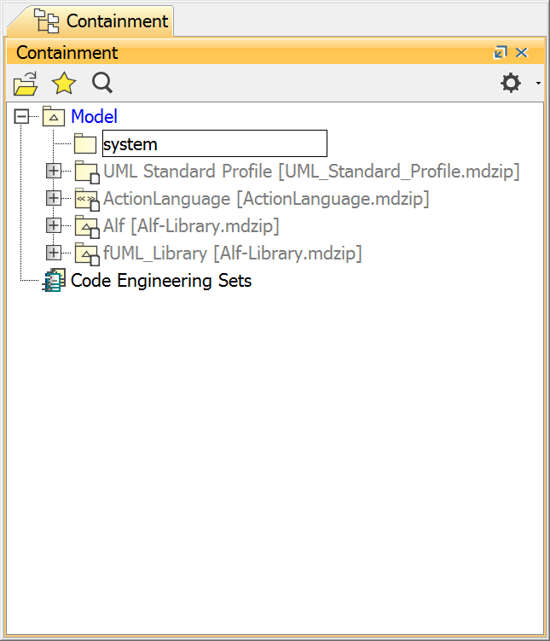The height and width of the screenshot is (641, 550).
Task: Switch to the Containment tab
Action: pos(102,20)
